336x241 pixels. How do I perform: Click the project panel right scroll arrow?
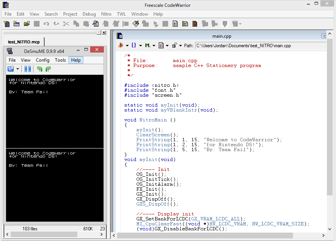[x=102, y=235]
